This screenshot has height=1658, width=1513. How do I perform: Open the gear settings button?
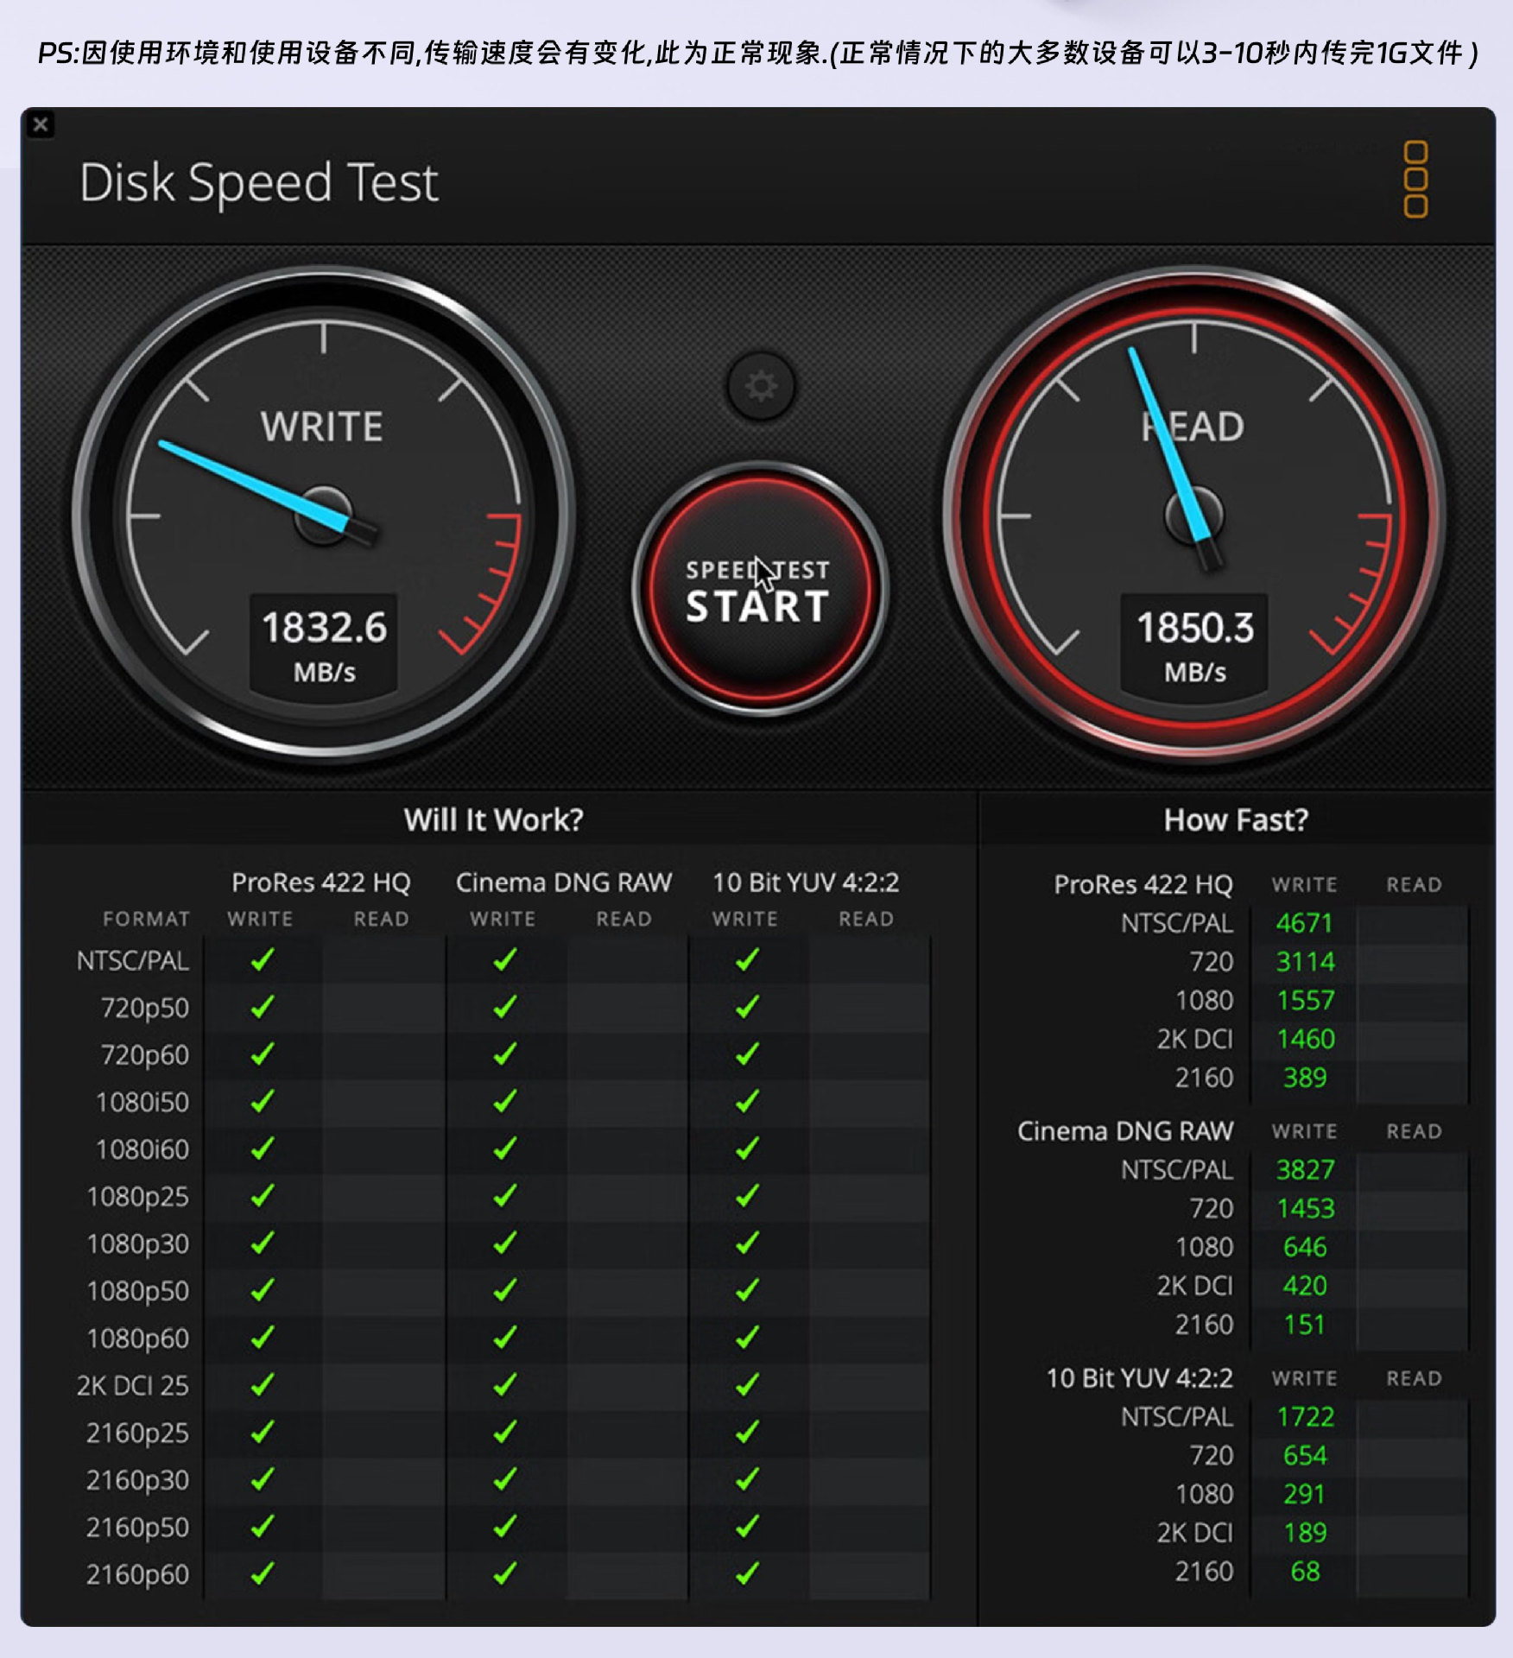[x=760, y=386]
